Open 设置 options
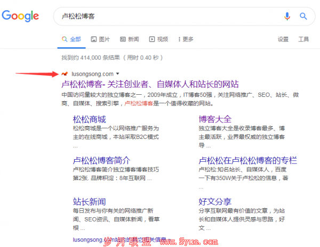 tap(283, 39)
